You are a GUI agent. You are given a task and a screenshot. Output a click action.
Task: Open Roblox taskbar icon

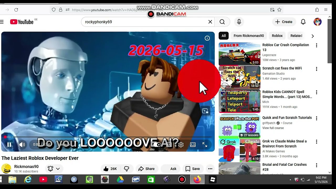pyautogui.click(x=213, y=180)
